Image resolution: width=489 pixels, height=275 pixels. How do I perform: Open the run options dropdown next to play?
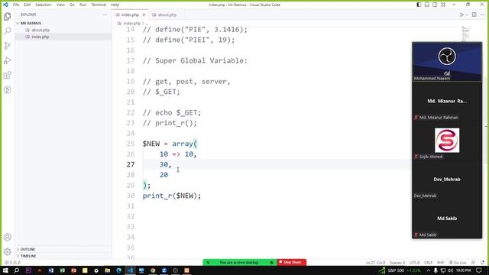click(x=467, y=15)
